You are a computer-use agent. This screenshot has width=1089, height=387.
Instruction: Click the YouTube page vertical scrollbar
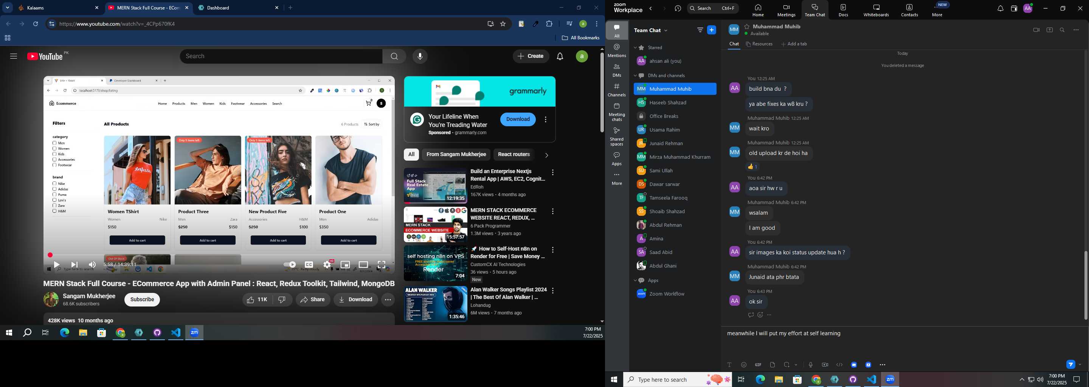[602, 92]
